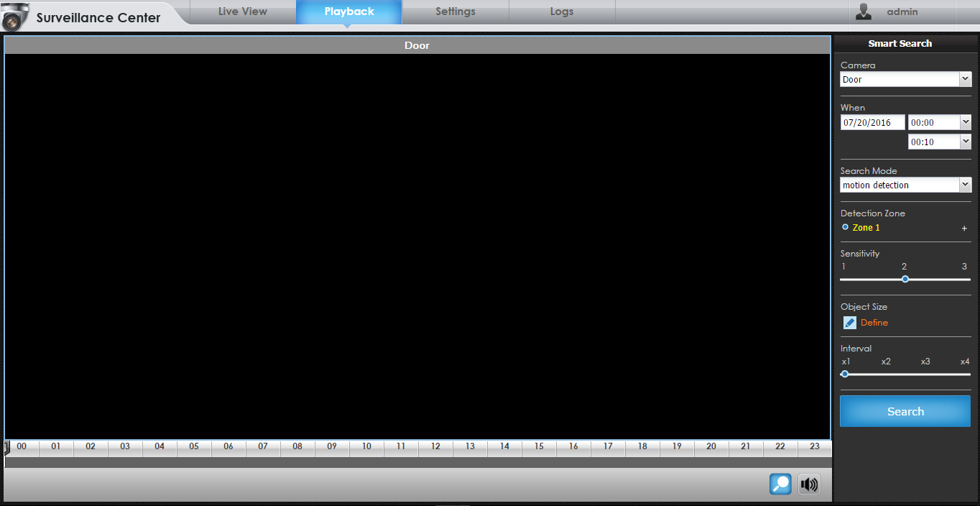Click the date field 07/20/2016
The height and width of the screenshot is (506, 980).
click(x=872, y=122)
